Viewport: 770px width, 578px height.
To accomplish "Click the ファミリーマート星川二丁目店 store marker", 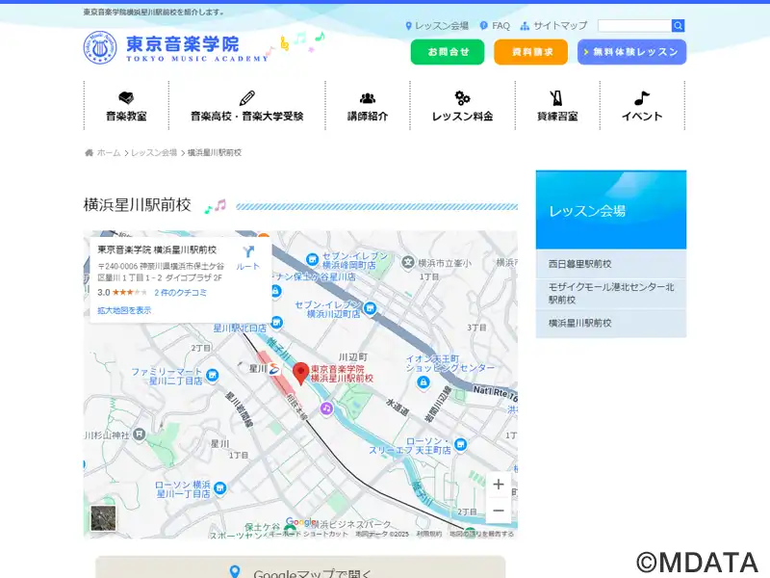I will (x=212, y=376).
